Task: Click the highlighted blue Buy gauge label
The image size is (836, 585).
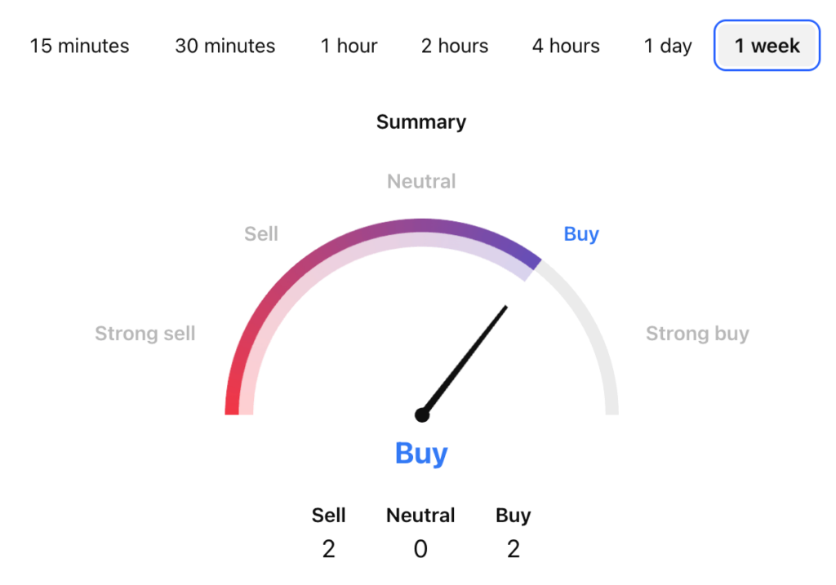Action: tap(580, 234)
